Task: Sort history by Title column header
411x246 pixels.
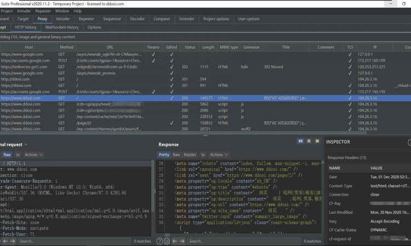Action: (x=286, y=47)
